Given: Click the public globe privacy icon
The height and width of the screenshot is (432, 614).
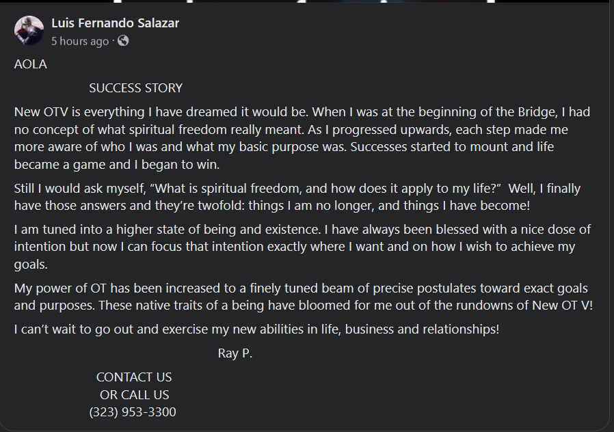Looking at the screenshot, I should click(123, 41).
